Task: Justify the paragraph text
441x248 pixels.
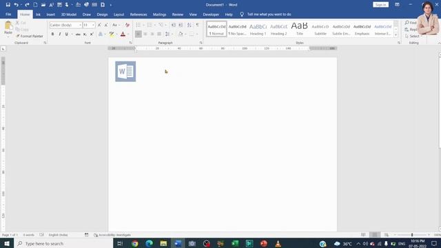Action: pyautogui.click(x=159, y=34)
